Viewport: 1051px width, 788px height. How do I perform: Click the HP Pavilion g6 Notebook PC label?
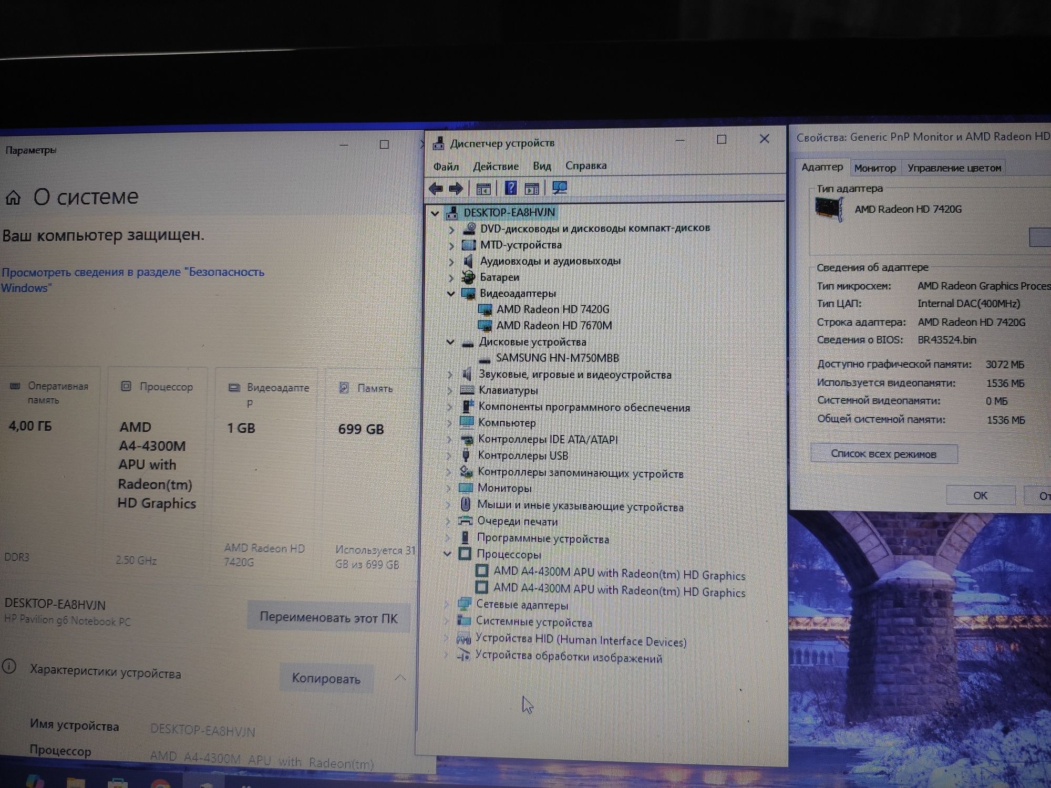point(67,620)
